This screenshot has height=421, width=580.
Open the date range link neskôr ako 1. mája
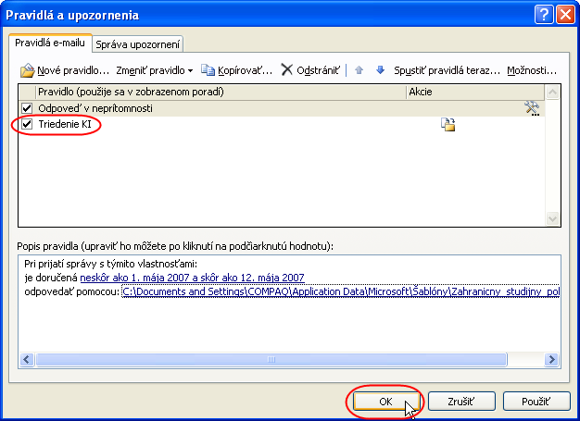click(192, 277)
